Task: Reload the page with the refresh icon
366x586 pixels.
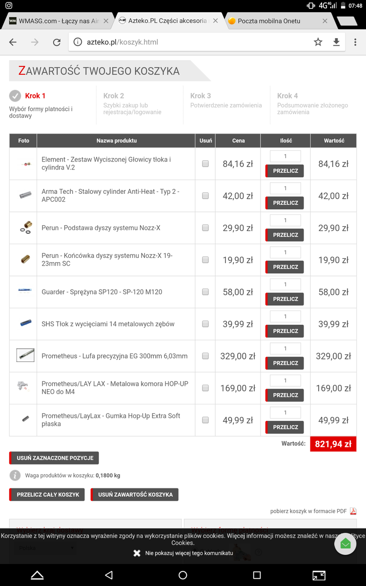Action: (x=57, y=42)
